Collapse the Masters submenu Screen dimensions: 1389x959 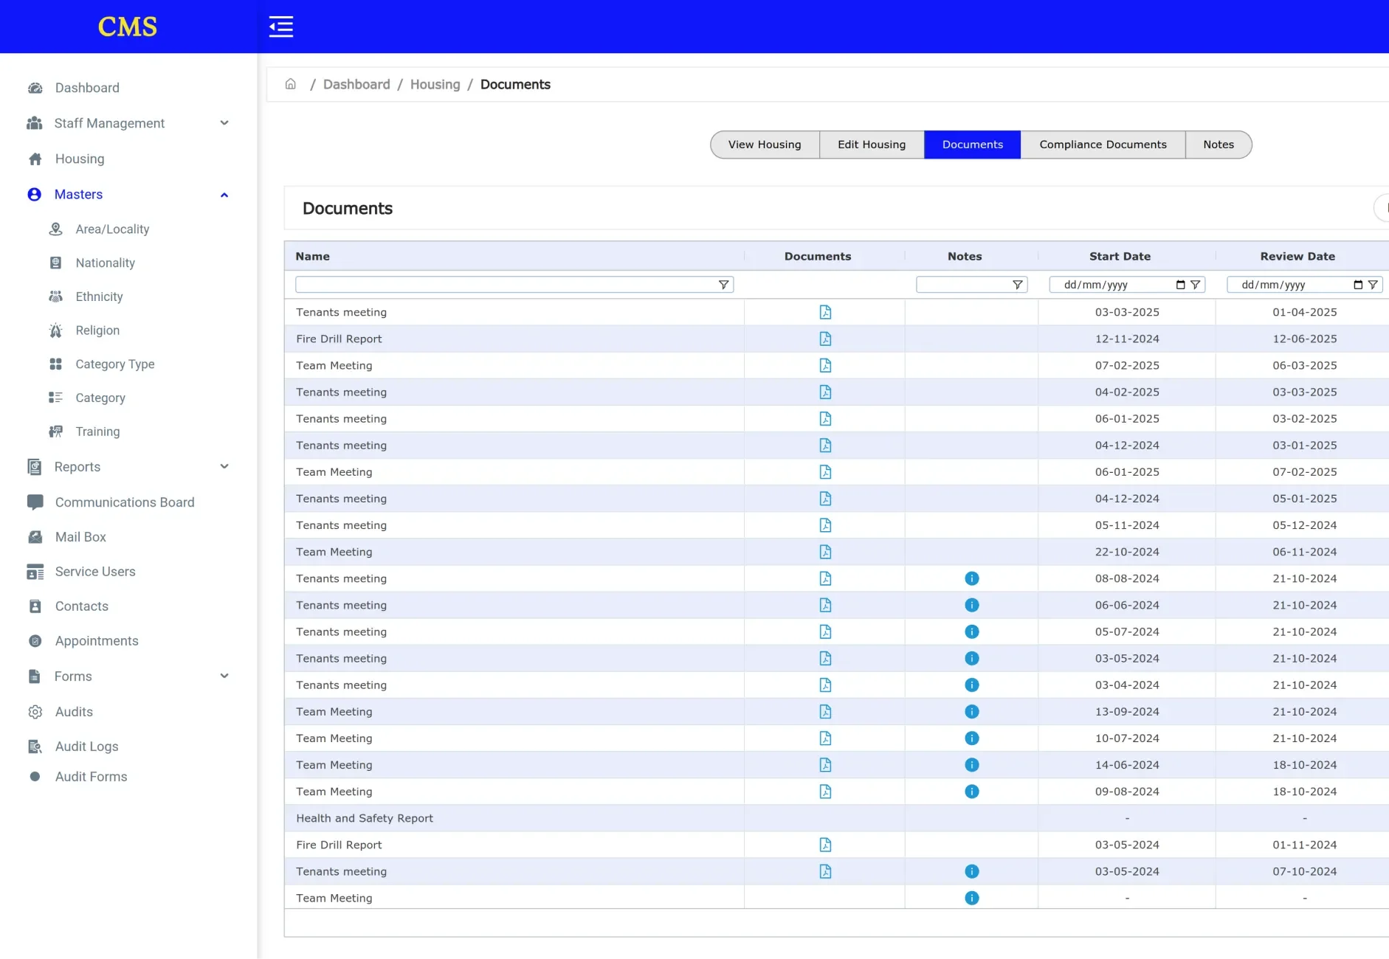[x=224, y=195]
